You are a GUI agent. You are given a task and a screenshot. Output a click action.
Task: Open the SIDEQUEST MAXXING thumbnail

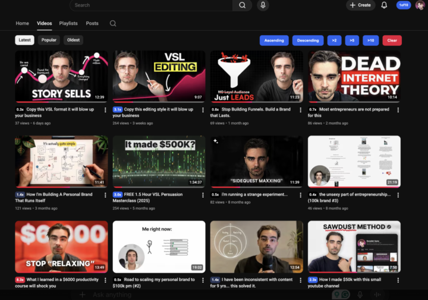point(257,162)
